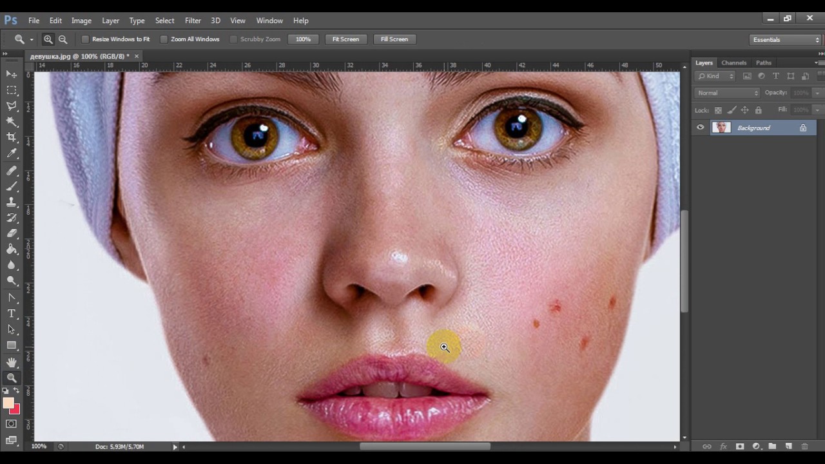
Task: Select the Pen tool
Action: [12, 298]
